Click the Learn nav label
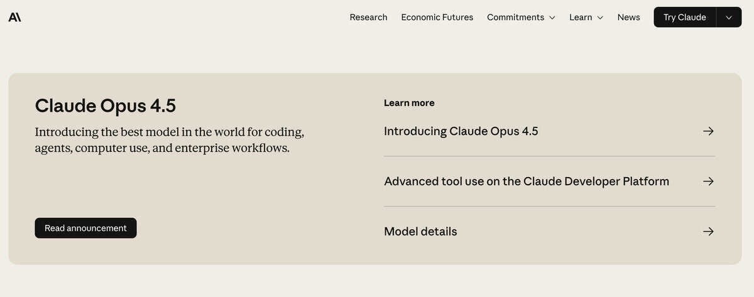754x297 pixels. 581,18
